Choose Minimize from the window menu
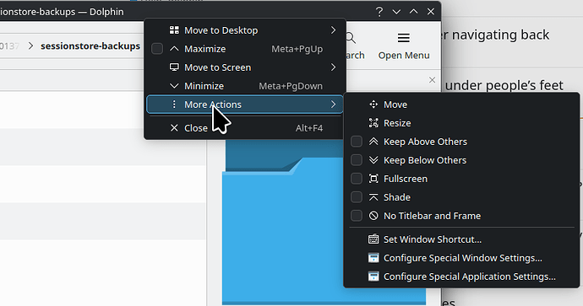Screen dimensions: 583x306 tap(244, 86)
